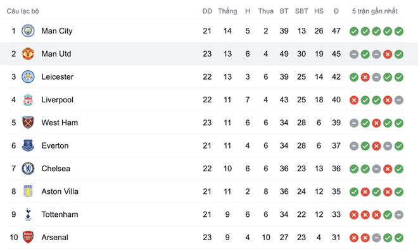This screenshot has height=249, width=418.
Task: Click Liverpool's first red loss result icon
Action: (x=354, y=100)
